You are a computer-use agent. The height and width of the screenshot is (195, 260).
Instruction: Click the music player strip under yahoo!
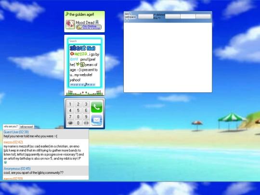[x=82, y=85]
